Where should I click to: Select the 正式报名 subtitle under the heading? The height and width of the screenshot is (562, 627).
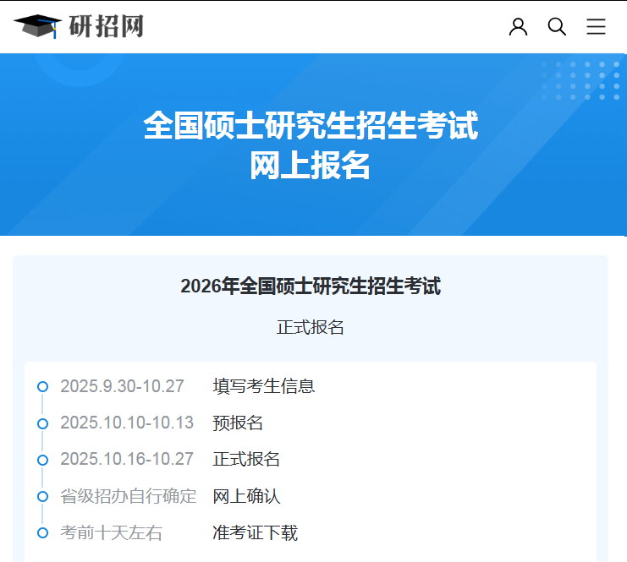coord(311,327)
